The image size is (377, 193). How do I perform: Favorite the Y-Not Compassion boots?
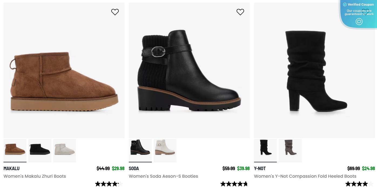click(x=365, y=12)
